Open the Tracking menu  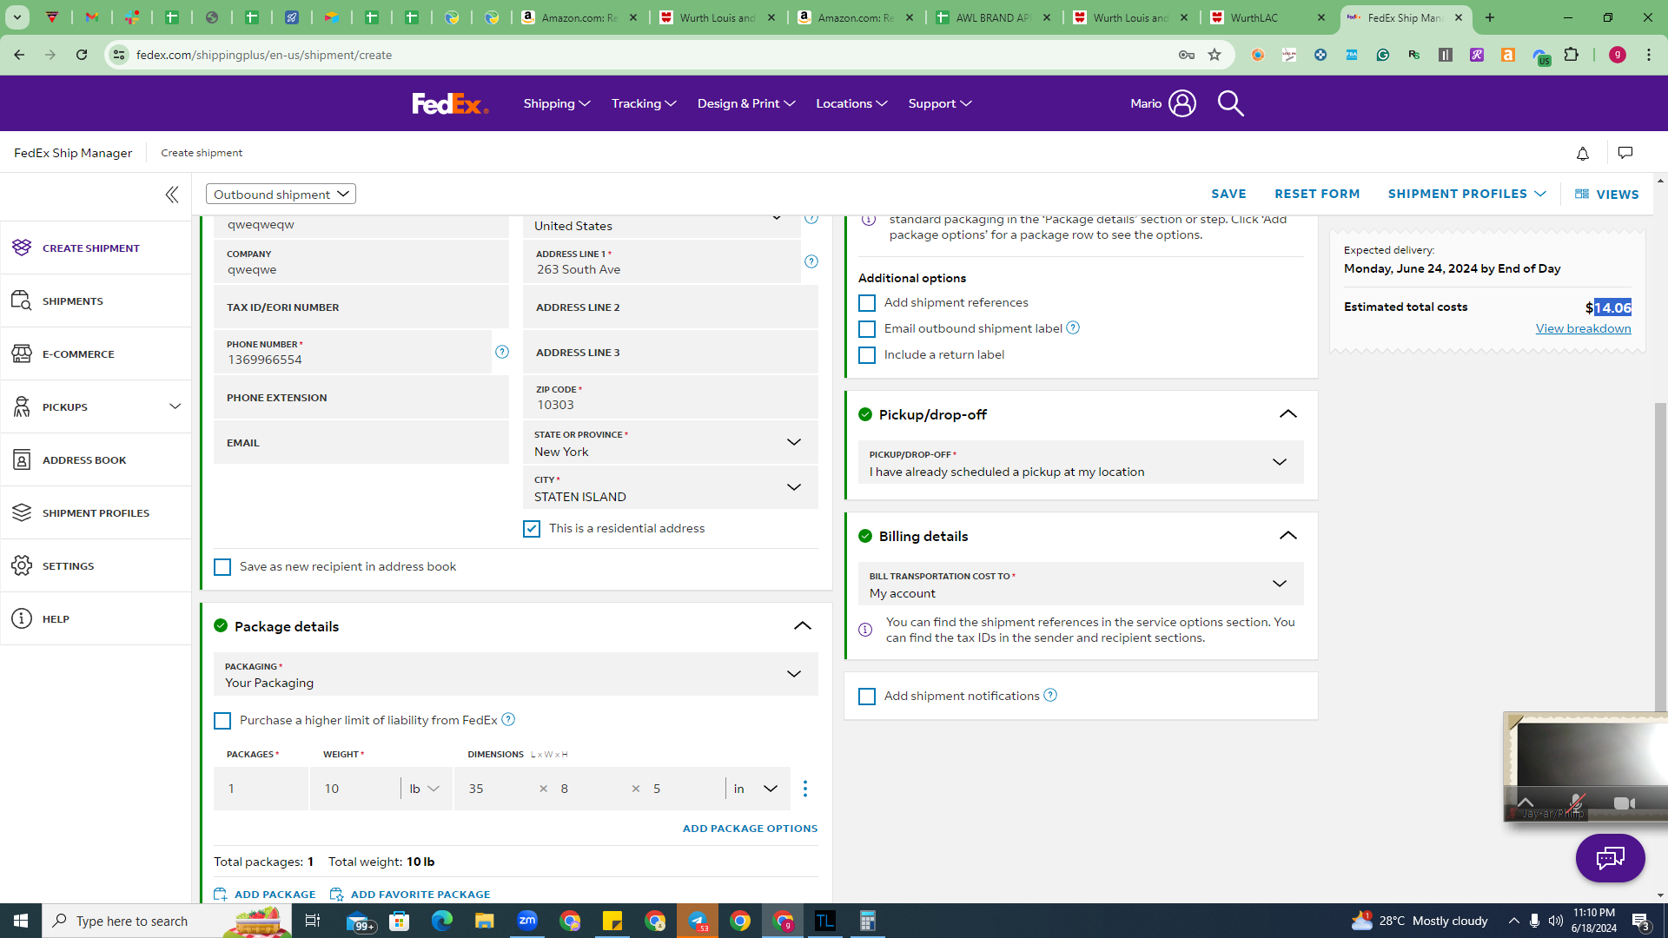coord(644,103)
